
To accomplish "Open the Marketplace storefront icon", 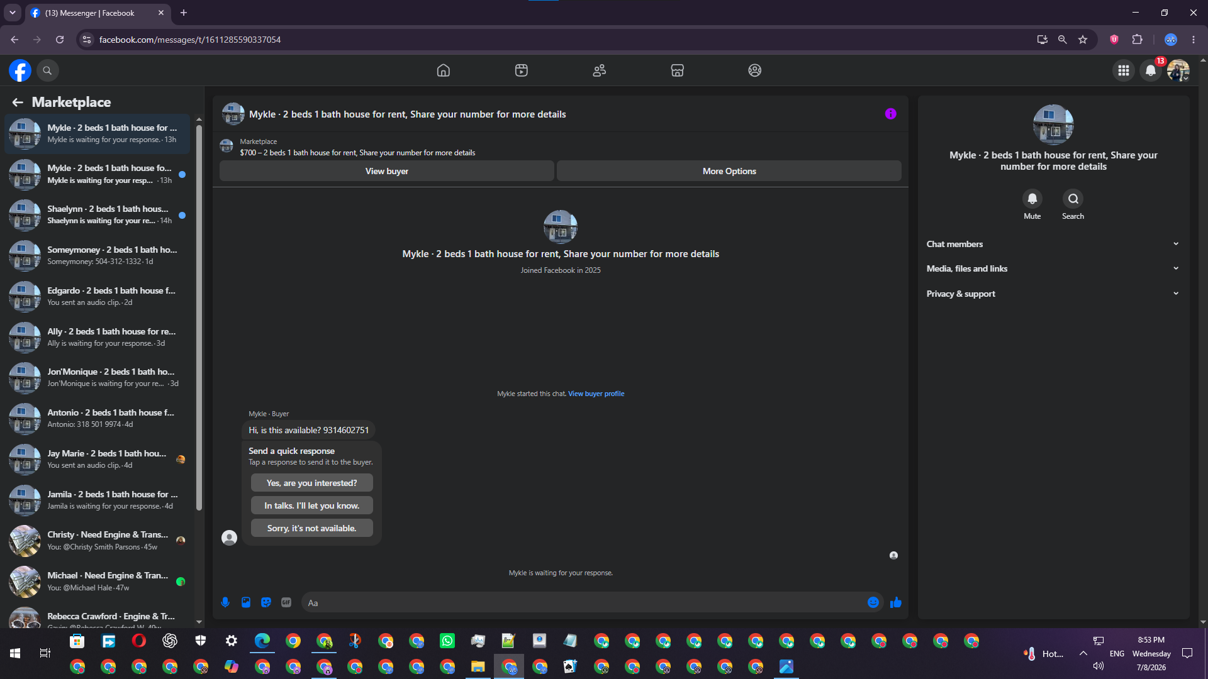I will (677, 70).
